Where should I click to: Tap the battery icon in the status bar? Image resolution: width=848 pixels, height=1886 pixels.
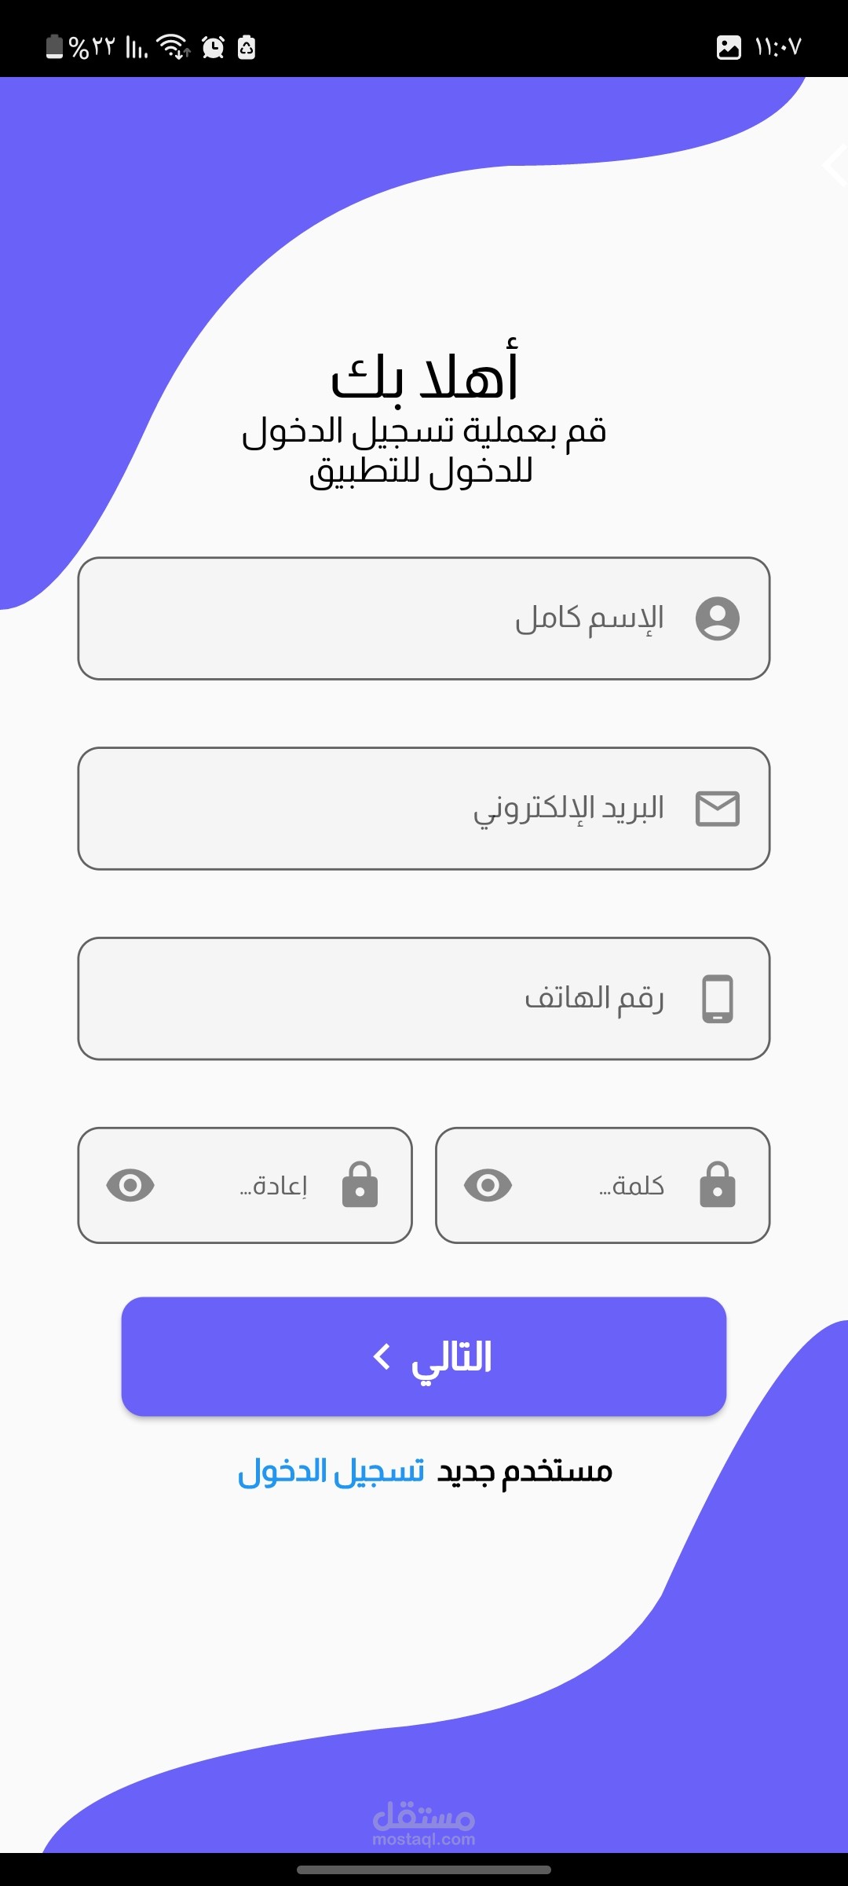coord(54,47)
